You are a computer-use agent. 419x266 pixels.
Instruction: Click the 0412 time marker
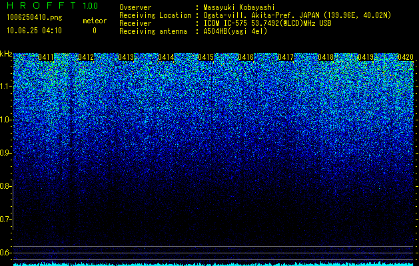(86, 57)
